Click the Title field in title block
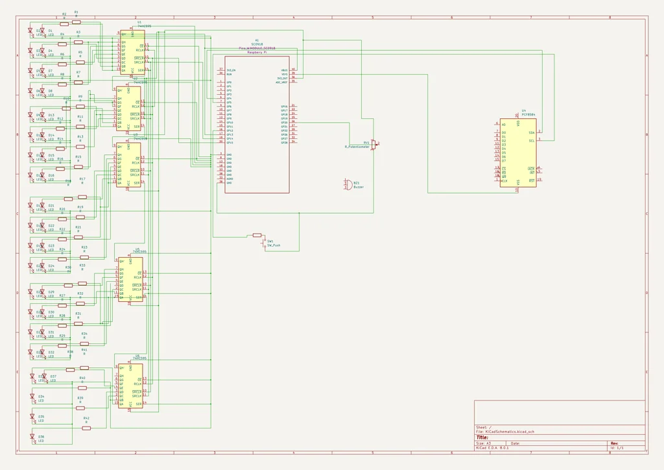 click(x=483, y=438)
